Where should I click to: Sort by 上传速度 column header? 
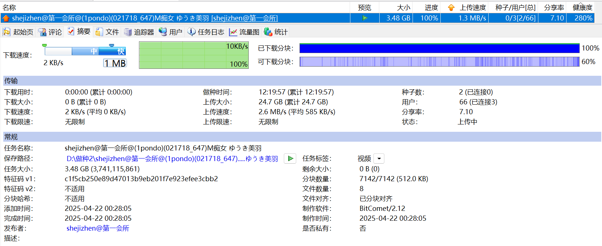point(473,7)
